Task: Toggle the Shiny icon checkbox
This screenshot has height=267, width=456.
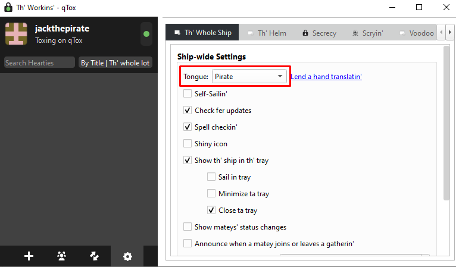Action: pyautogui.click(x=188, y=143)
